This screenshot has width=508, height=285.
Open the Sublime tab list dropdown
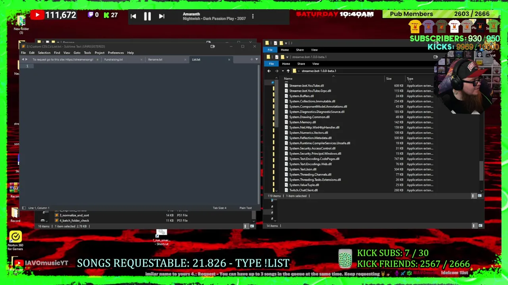pyautogui.click(x=256, y=59)
